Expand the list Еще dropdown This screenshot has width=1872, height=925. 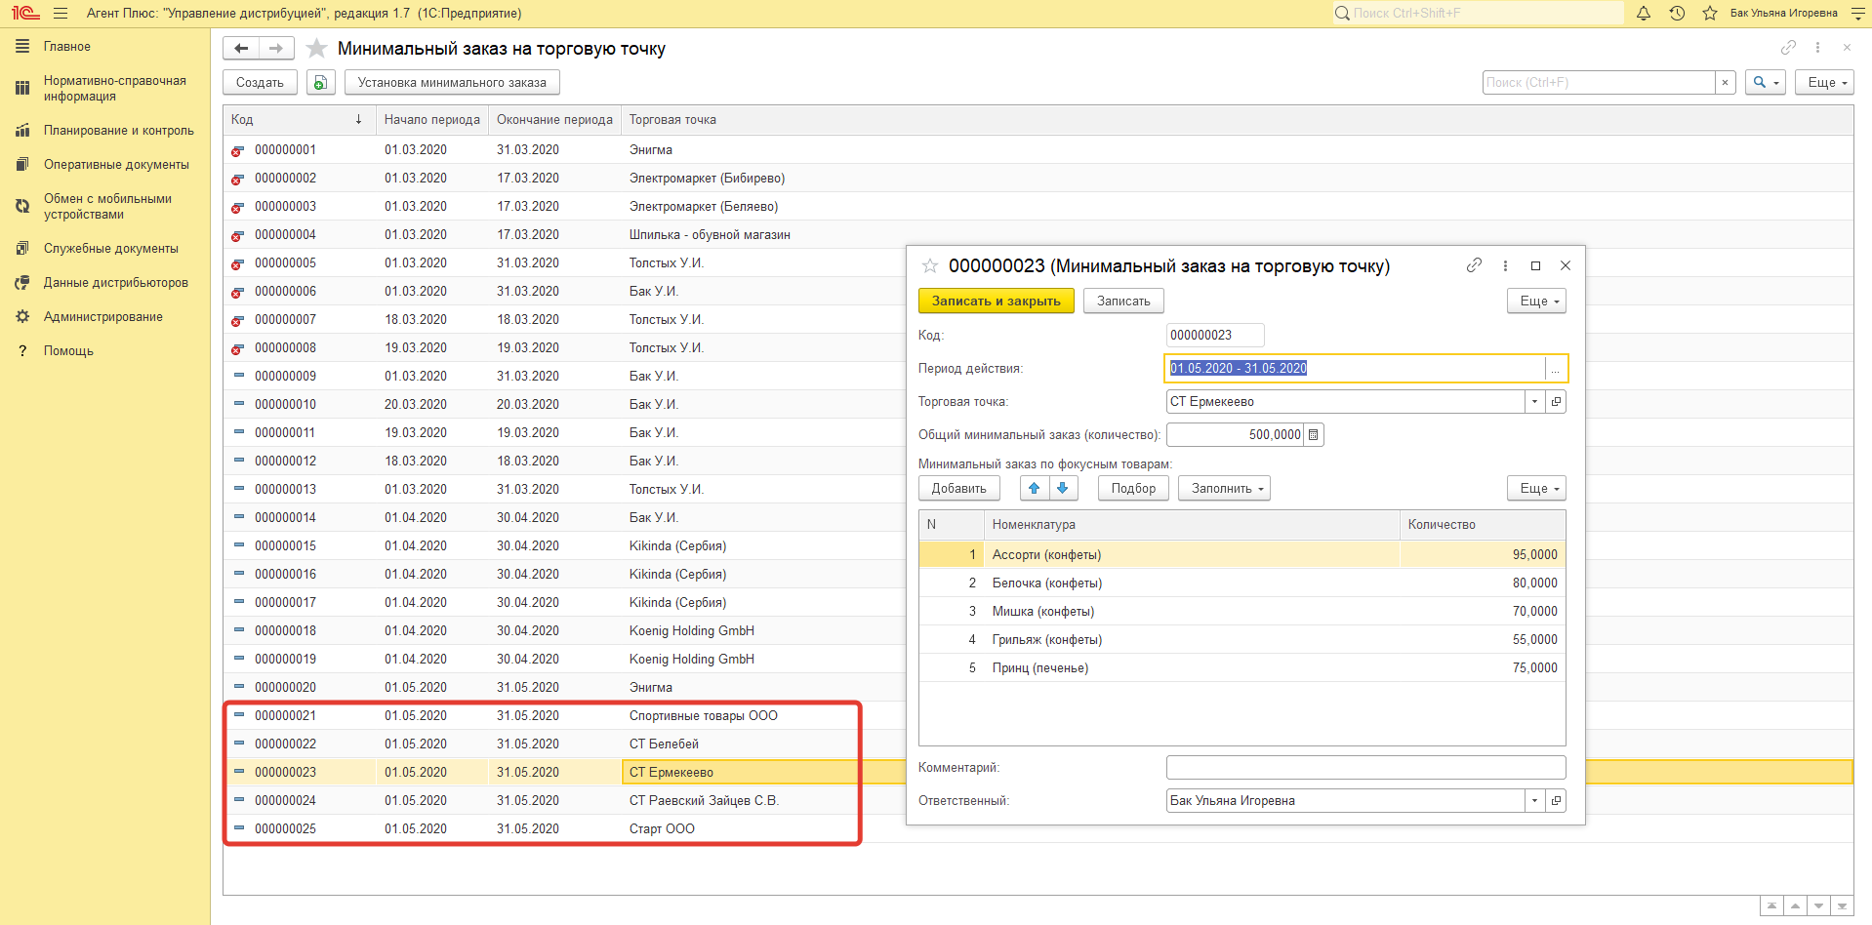pyautogui.click(x=1824, y=83)
